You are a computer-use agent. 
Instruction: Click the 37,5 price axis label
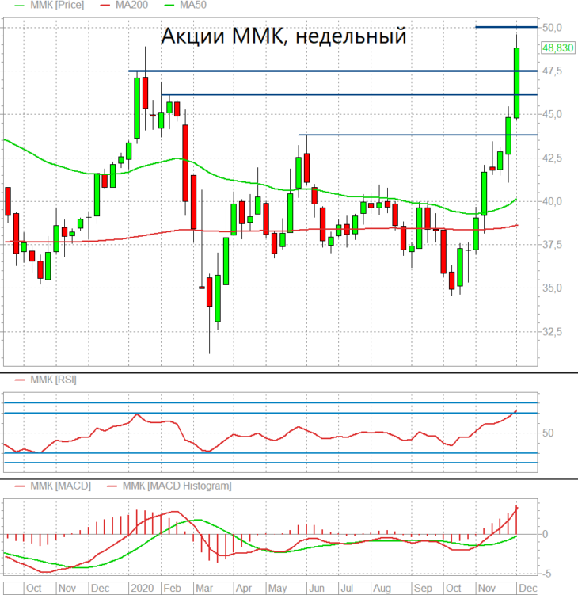552,245
